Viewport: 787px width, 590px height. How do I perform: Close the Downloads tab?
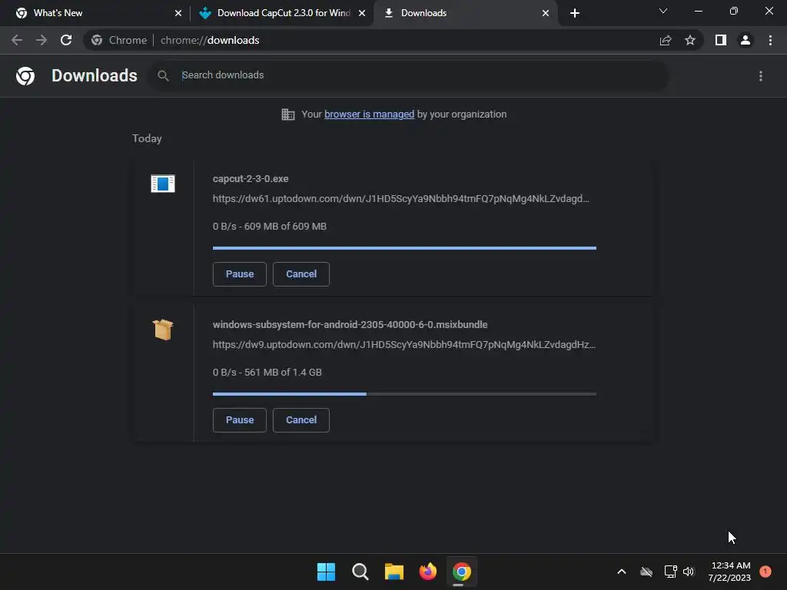point(546,13)
